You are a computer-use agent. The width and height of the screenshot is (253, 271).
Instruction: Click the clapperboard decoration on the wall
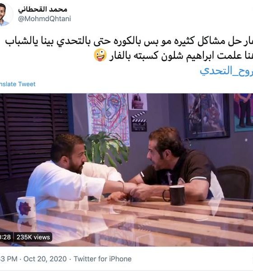pyautogui.click(x=139, y=121)
